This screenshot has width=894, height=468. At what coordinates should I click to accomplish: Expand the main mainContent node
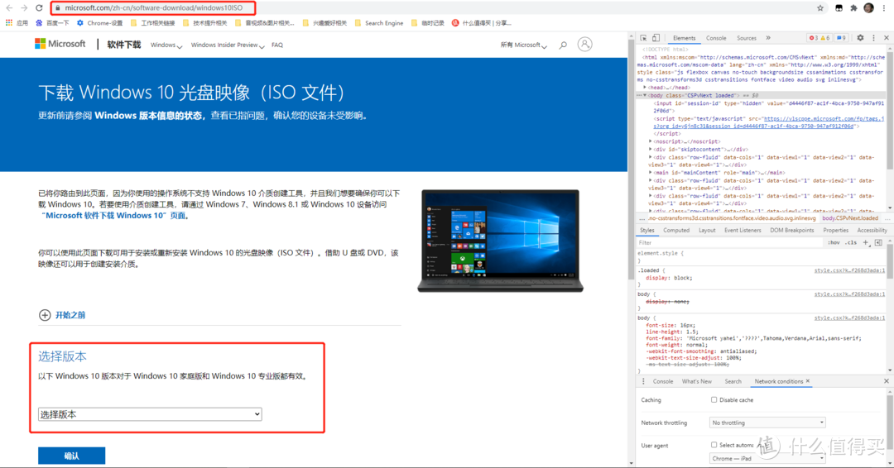[x=651, y=173]
